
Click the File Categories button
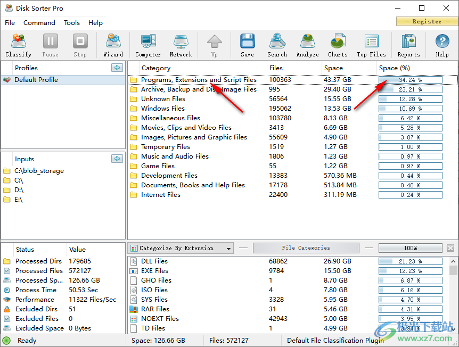tap(306, 248)
